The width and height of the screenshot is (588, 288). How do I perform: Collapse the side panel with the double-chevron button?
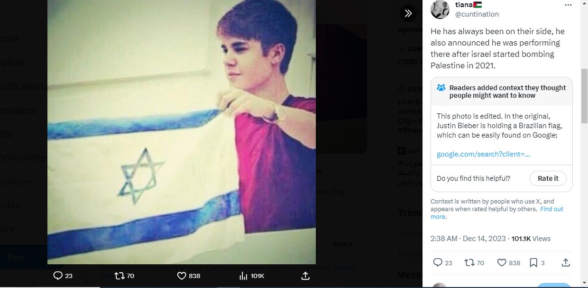[408, 13]
